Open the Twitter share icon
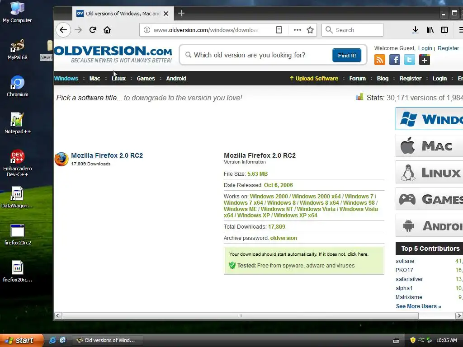Viewport: 463px width, 347px height. pos(410,60)
